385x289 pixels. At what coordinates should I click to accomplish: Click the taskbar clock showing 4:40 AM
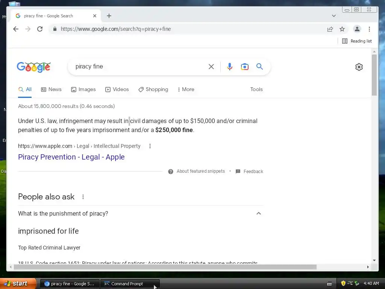(371, 284)
